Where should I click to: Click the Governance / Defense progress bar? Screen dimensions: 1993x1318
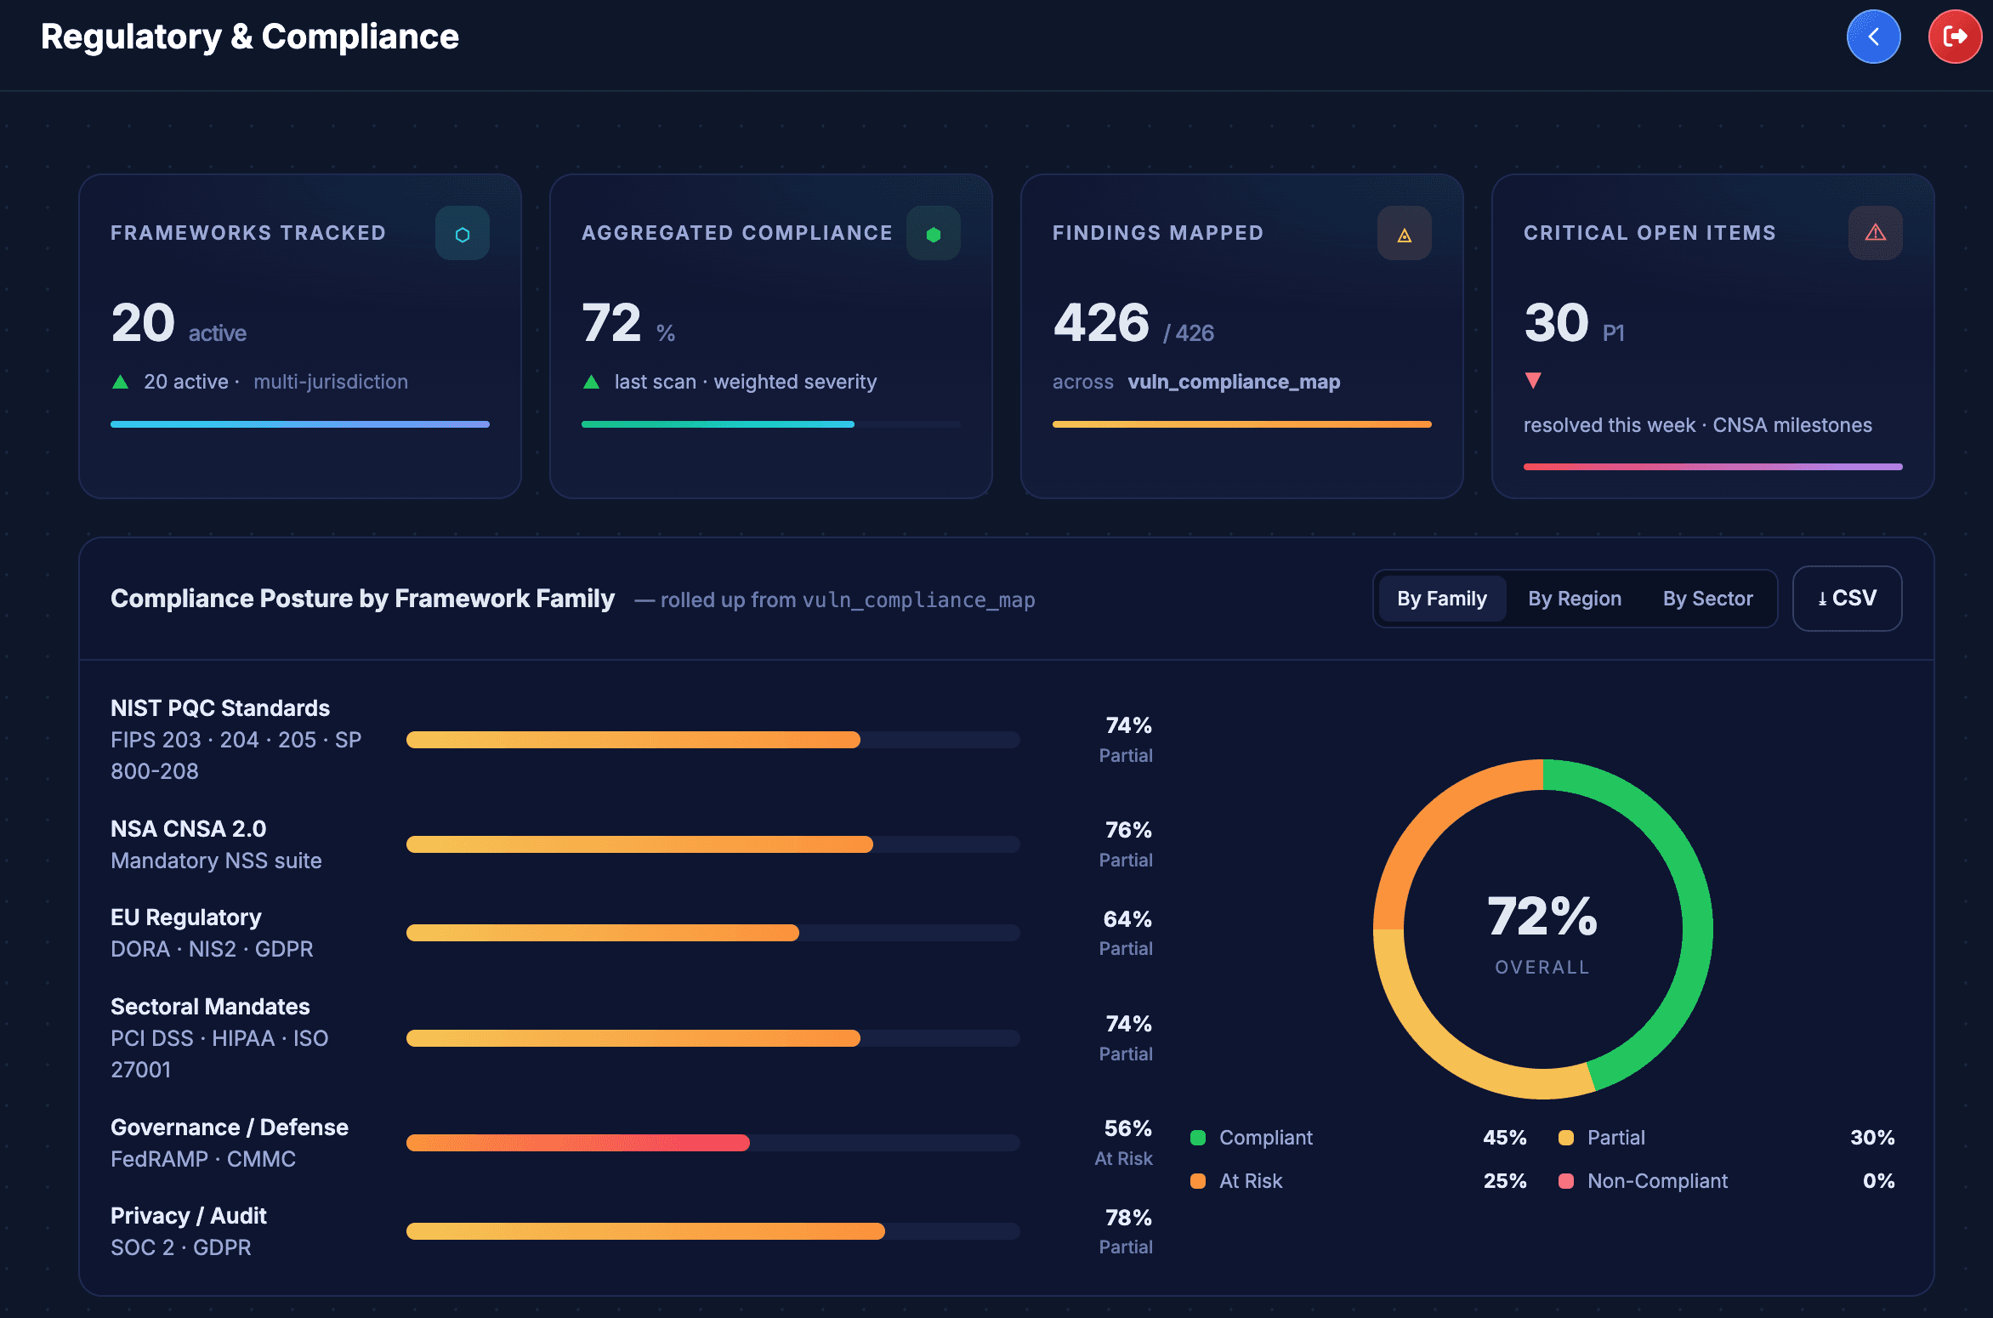pyautogui.click(x=713, y=1143)
